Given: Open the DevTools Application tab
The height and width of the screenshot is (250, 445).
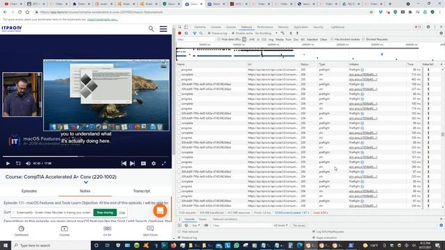Looking at the screenshot, I should pos(301,27).
